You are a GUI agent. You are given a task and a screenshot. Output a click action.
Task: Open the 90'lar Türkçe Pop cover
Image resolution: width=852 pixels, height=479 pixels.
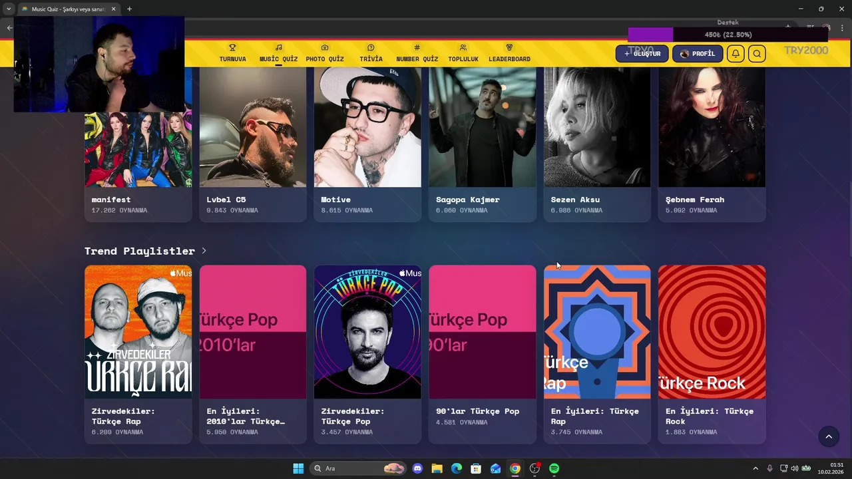coord(483,332)
